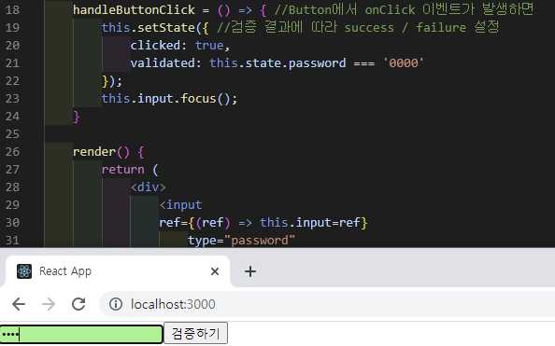Viewport: 555px width, 346px height.
Task: Click the browser back arrow
Action: (19, 304)
